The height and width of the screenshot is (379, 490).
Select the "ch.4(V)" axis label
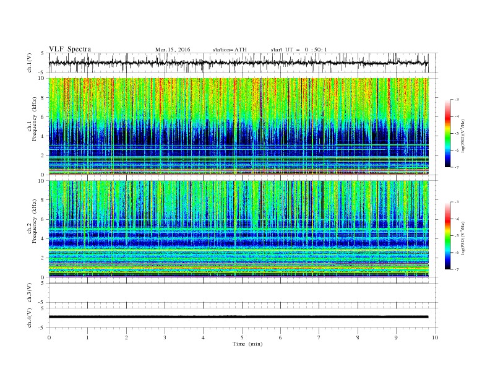(x=30, y=318)
